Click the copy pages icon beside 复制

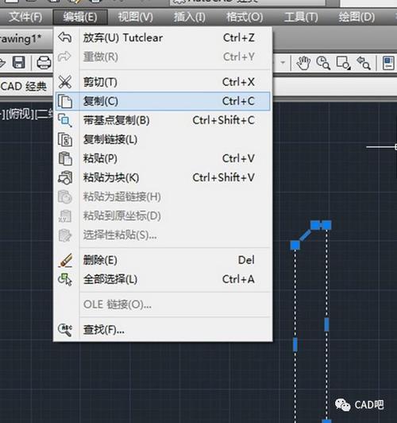65,102
